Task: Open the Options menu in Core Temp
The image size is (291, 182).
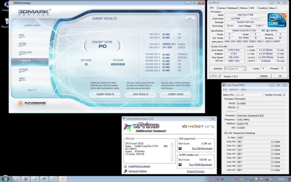Action: point(234,89)
